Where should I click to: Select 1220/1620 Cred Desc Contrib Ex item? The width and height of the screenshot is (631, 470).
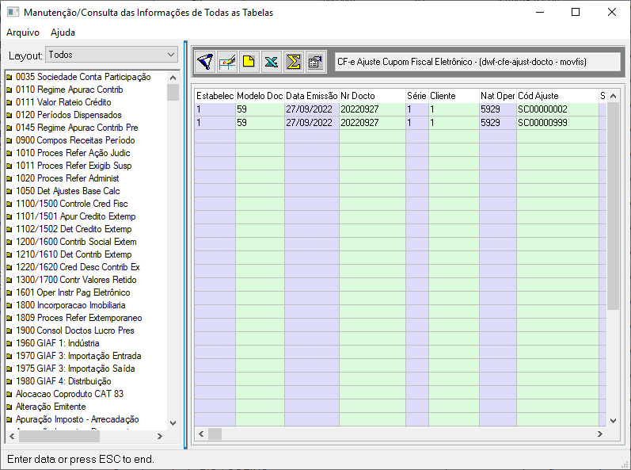tap(78, 267)
